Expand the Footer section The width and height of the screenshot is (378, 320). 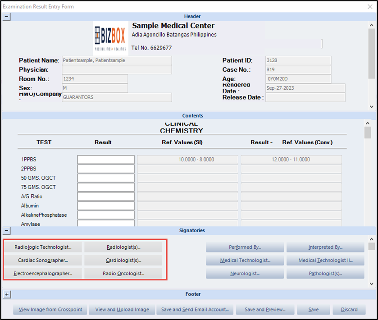click(7, 294)
